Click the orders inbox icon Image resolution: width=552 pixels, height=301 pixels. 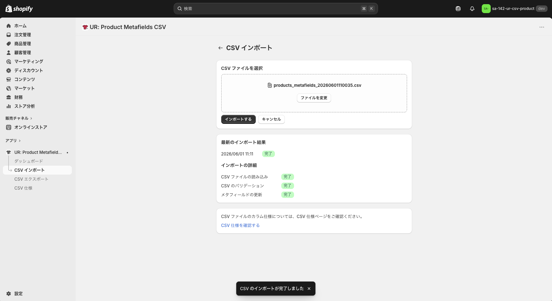9,35
